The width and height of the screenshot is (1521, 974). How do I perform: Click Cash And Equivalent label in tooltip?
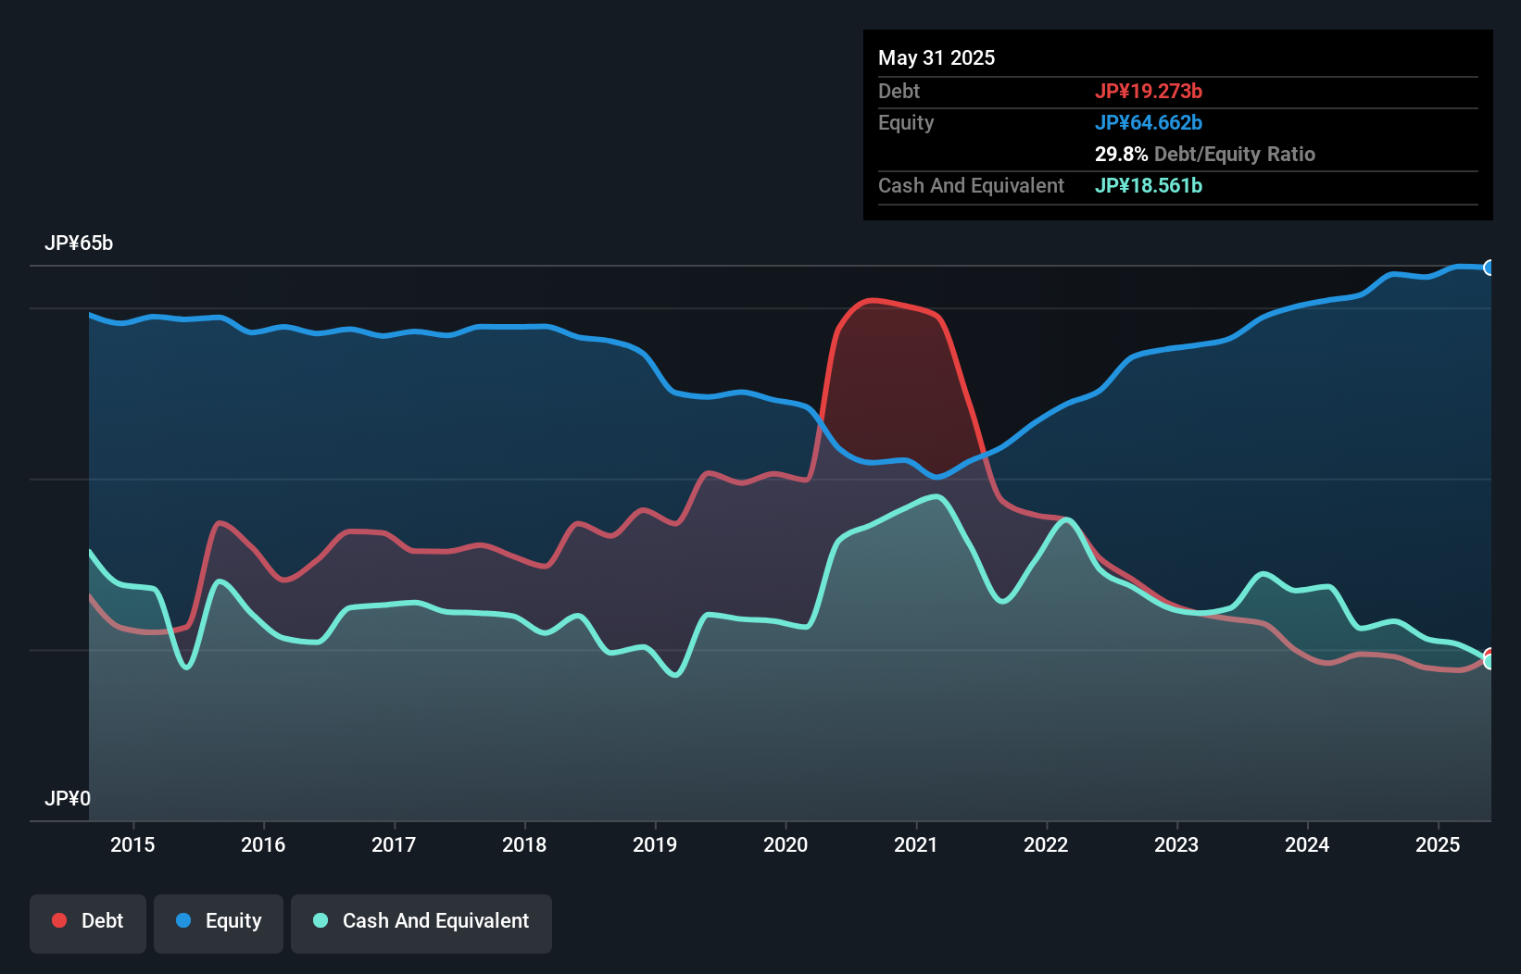coord(971,185)
